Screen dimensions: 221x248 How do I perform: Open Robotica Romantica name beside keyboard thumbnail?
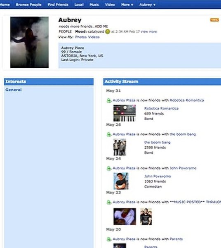point(161,108)
